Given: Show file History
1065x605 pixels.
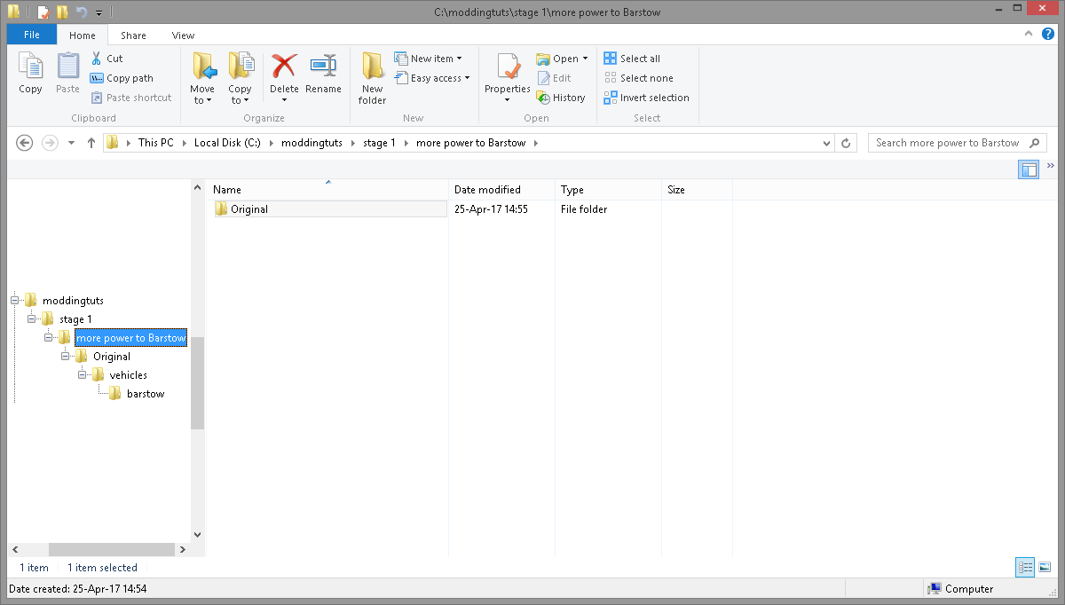Looking at the screenshot, I should [x=561, y=98].
